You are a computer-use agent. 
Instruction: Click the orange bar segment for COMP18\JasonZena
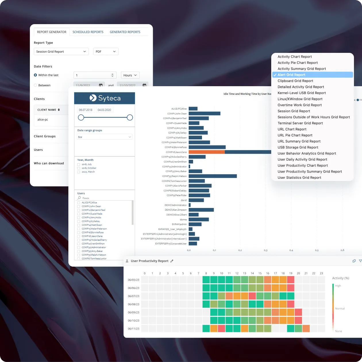click(x=207, y=152)
